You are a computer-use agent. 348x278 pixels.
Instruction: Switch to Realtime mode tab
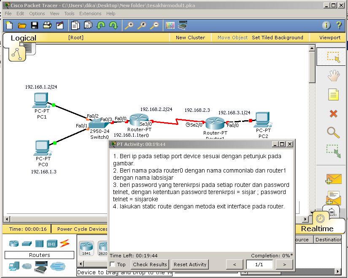(317, 228)
